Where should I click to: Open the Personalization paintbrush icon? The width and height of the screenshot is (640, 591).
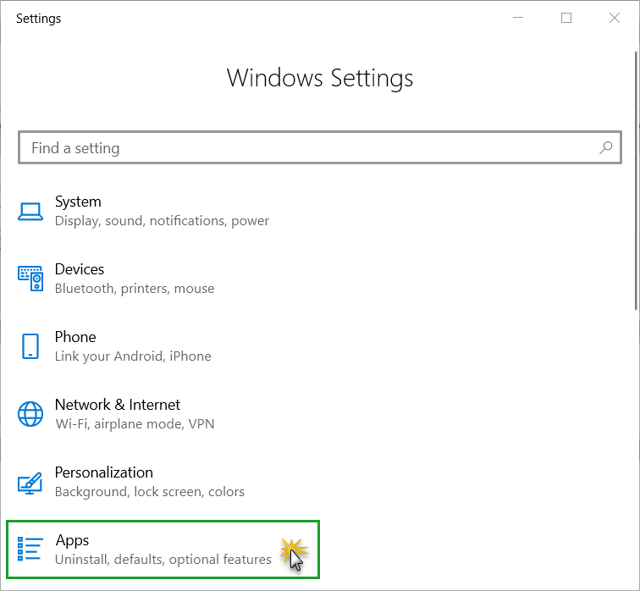click(x=30, y=483)
